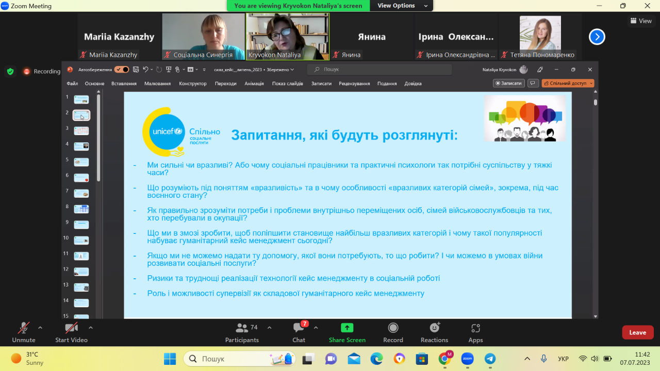Viewport: 660px width, 371px height.
Task: Click the PowerPoint search box
Action: point(379,70)
